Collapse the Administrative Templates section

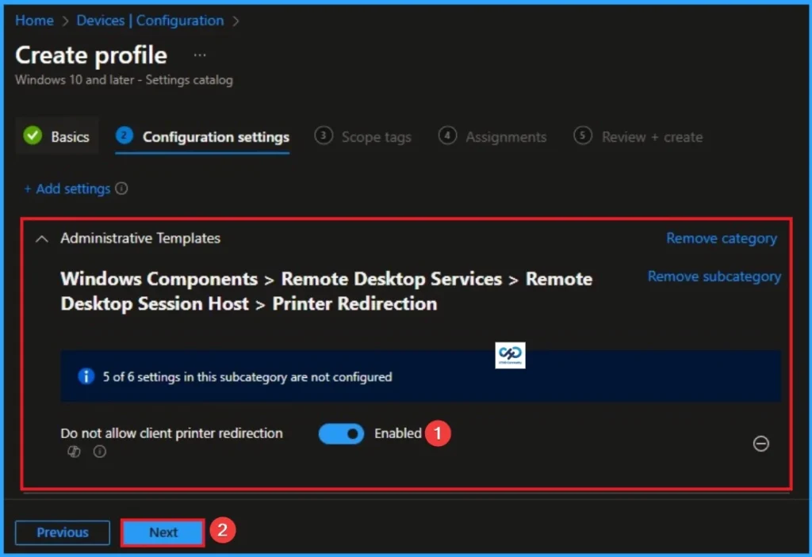[42, 238]
